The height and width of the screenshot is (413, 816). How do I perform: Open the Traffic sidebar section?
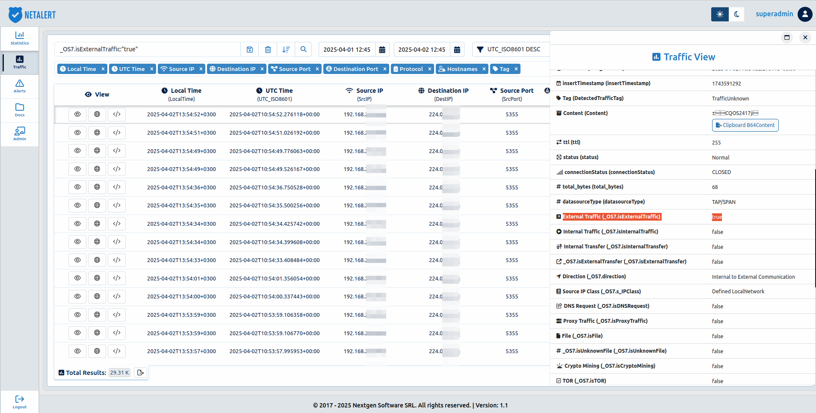20,62
